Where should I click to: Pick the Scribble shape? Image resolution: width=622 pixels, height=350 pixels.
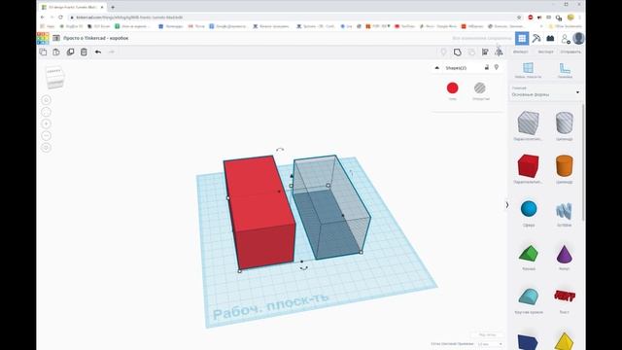pyautogui.click(x=564, y=211)
